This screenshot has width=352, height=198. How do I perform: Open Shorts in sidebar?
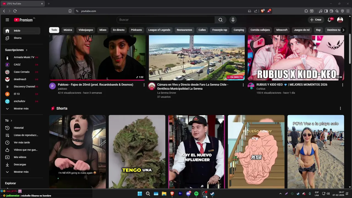coord(22,38)
